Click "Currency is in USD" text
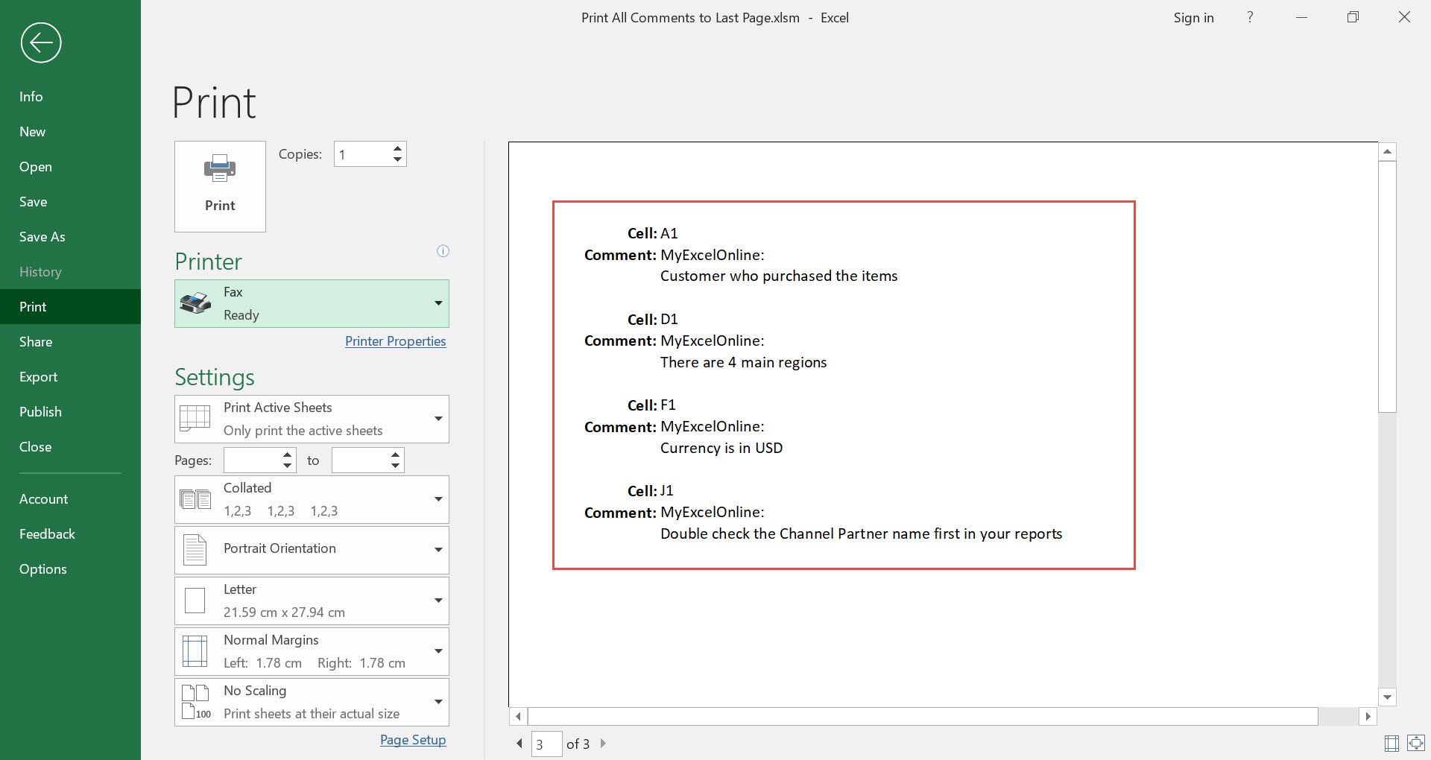The height and width of the screenshot is (760, 1431). tap(721, 449)
